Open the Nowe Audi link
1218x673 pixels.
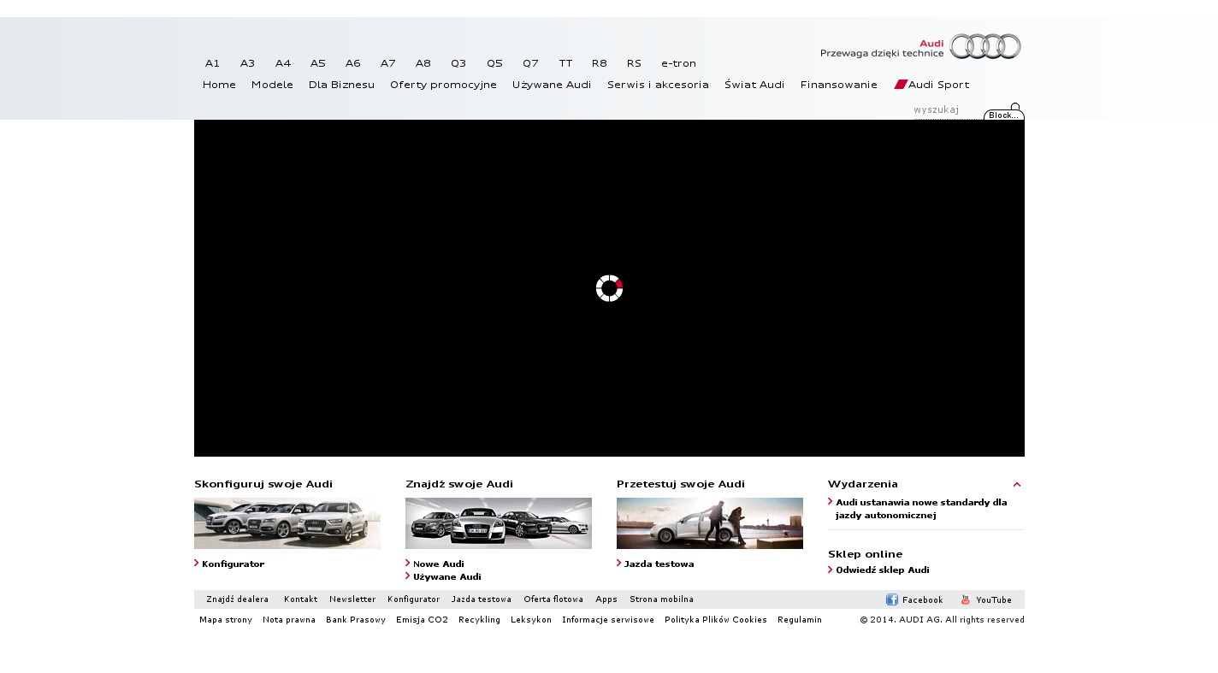coord(438,564)
